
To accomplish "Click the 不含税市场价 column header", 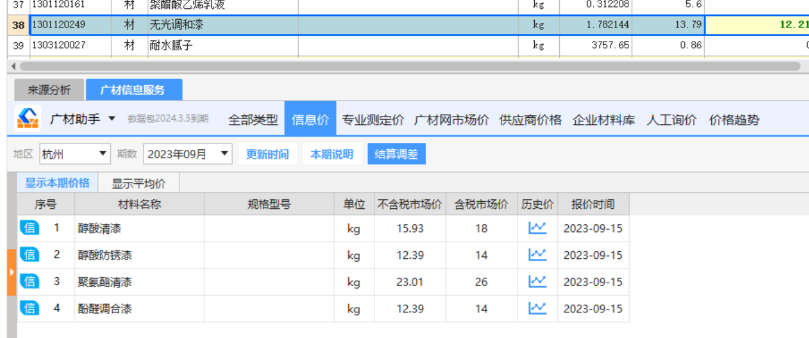I will pyautogui.click(x=410, y=204).
